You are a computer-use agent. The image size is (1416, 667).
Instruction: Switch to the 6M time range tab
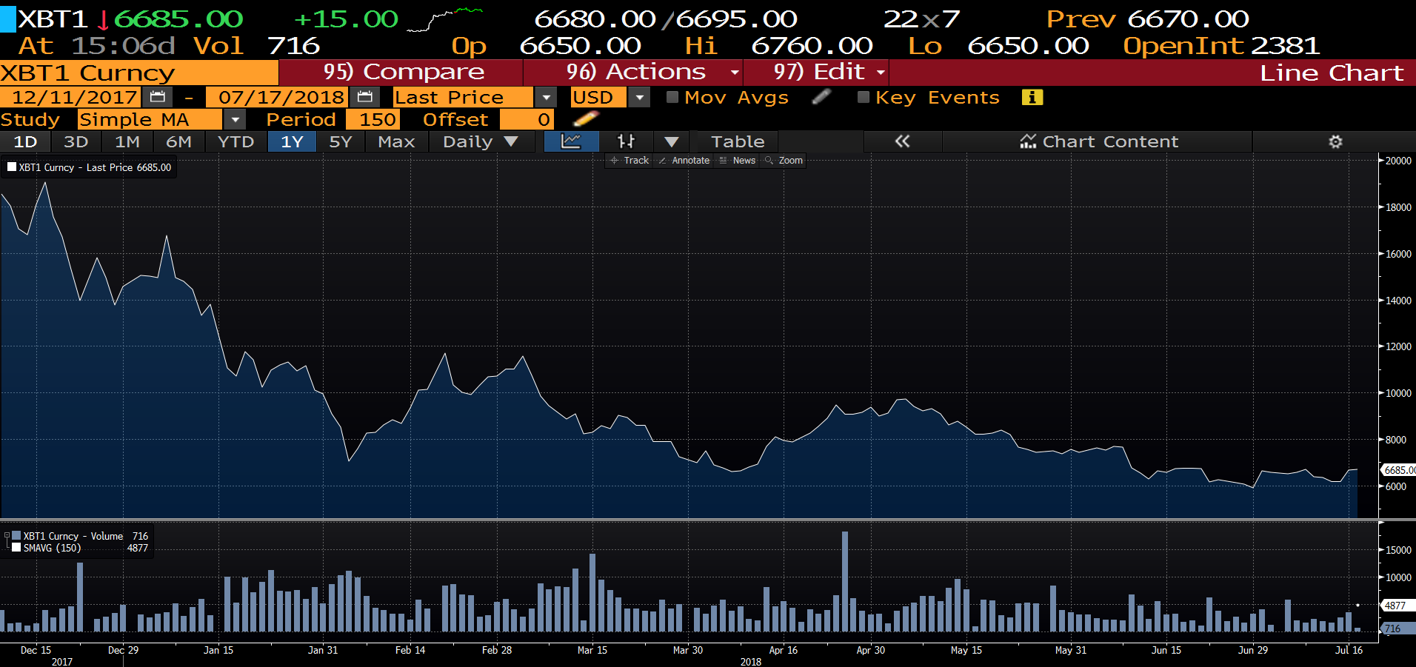(178, 141)
